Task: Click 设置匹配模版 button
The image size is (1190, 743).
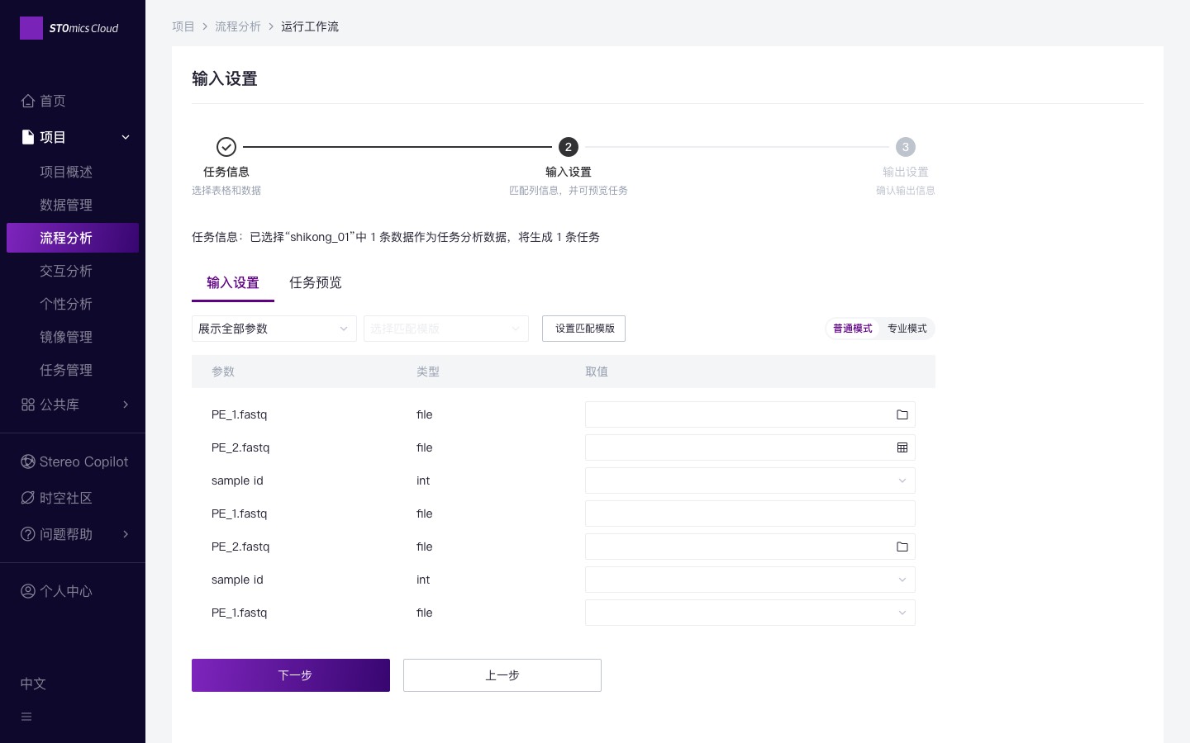Action: point(583,329)
